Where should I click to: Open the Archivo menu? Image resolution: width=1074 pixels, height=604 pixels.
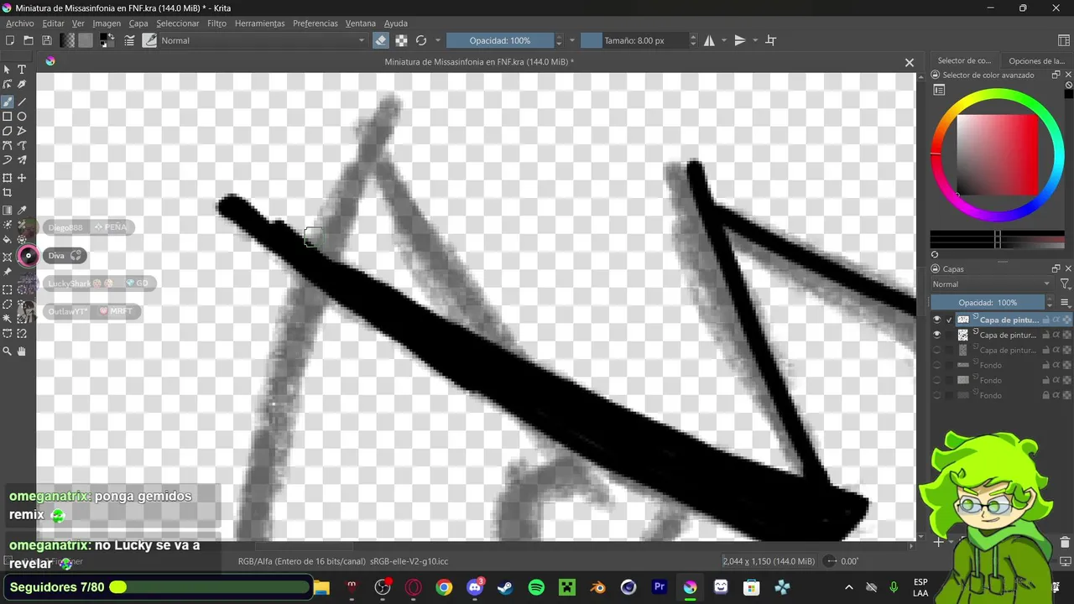[20, 23]
